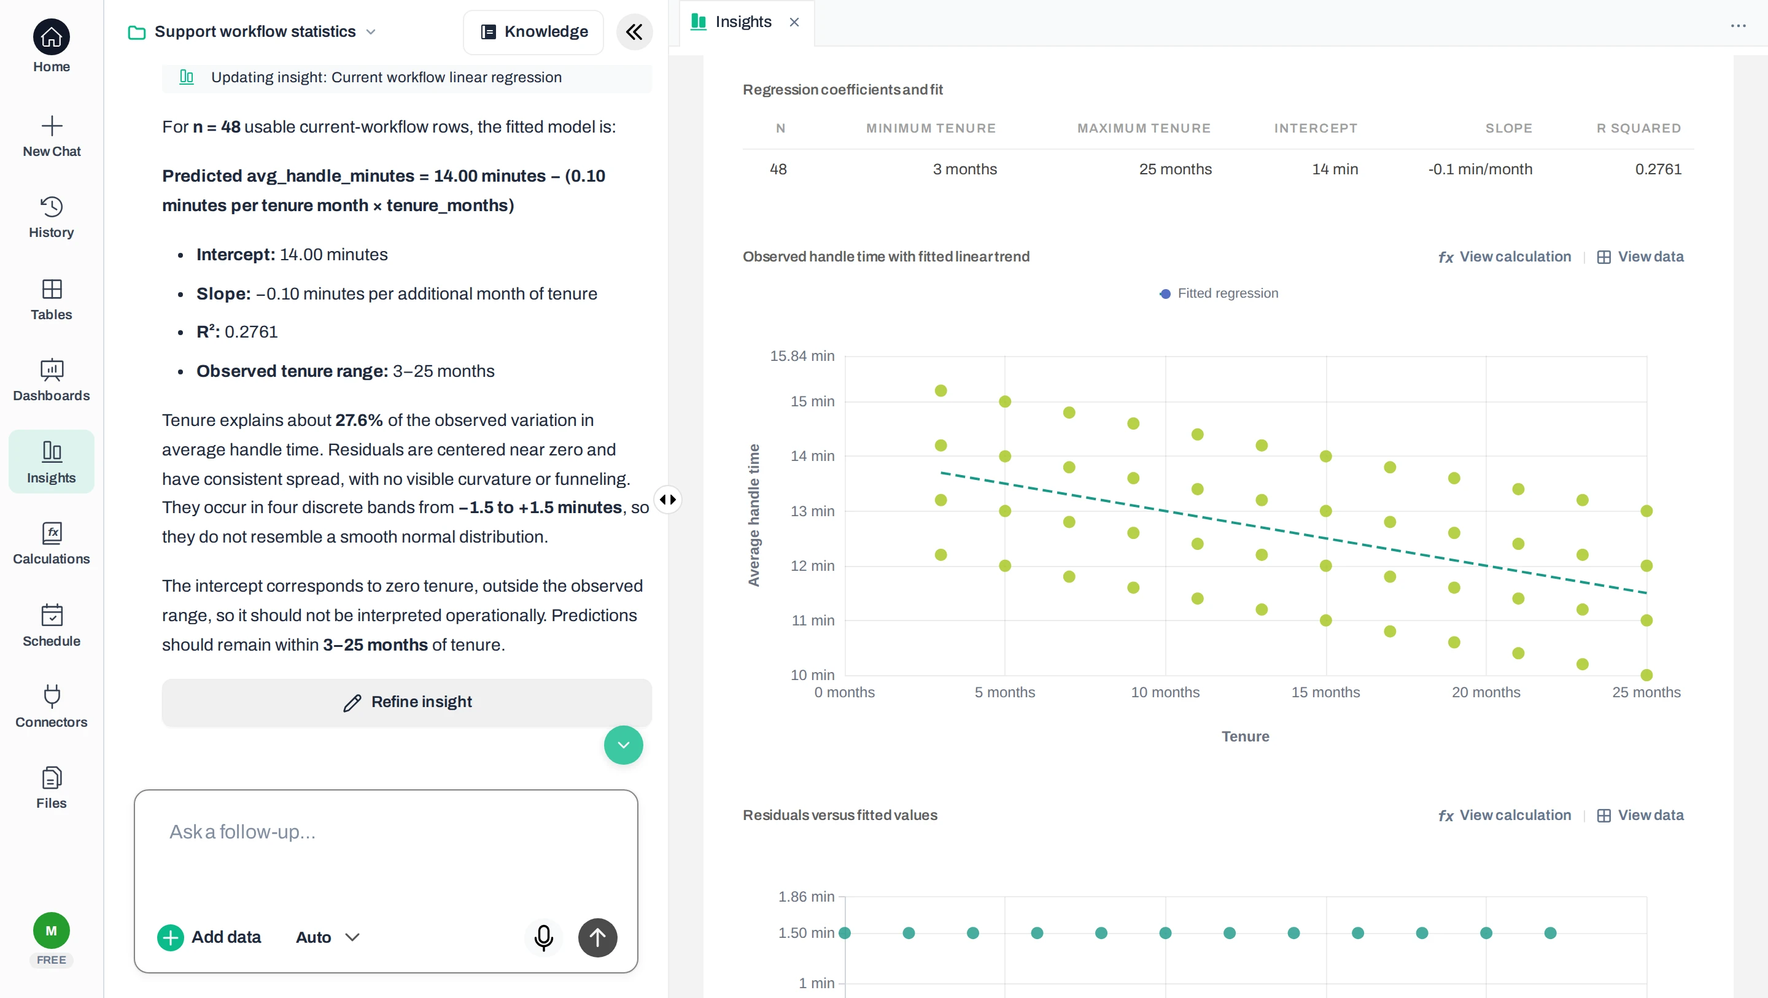Send the follow-up message arrow

(597, 937)
